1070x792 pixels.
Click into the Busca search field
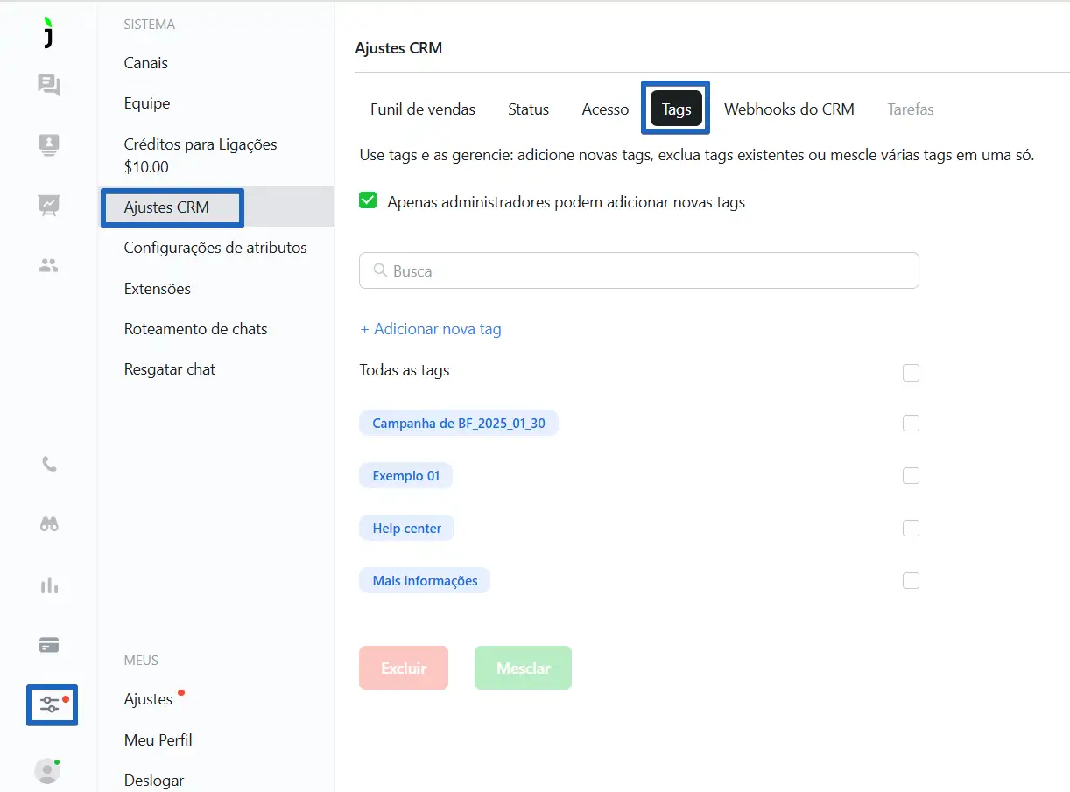click(639, 271)
